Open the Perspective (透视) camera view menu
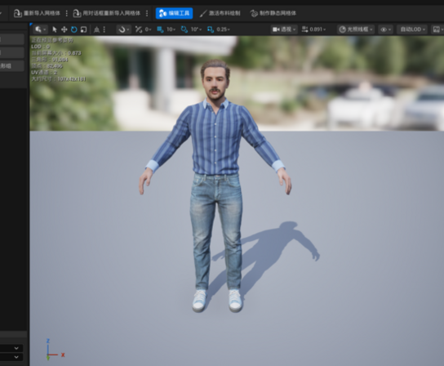This screenshot has height=366, width=444. [x=284, y=29]
